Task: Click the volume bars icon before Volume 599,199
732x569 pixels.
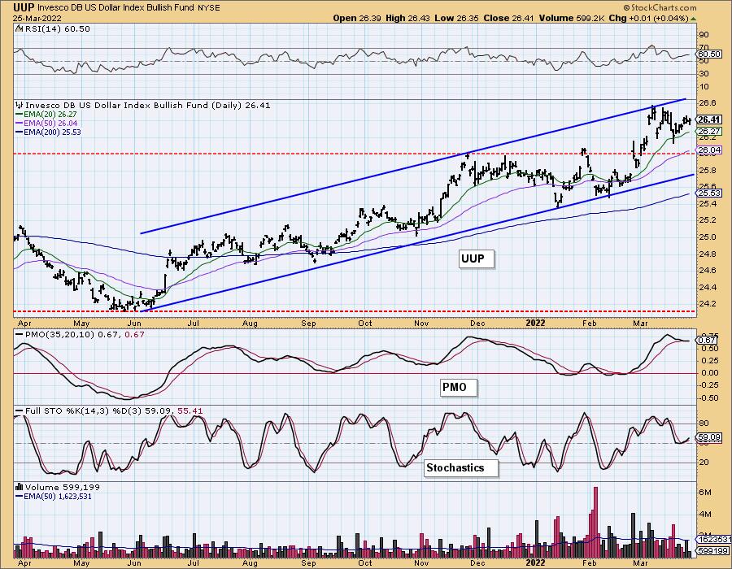Action: (x=20, y=487)
